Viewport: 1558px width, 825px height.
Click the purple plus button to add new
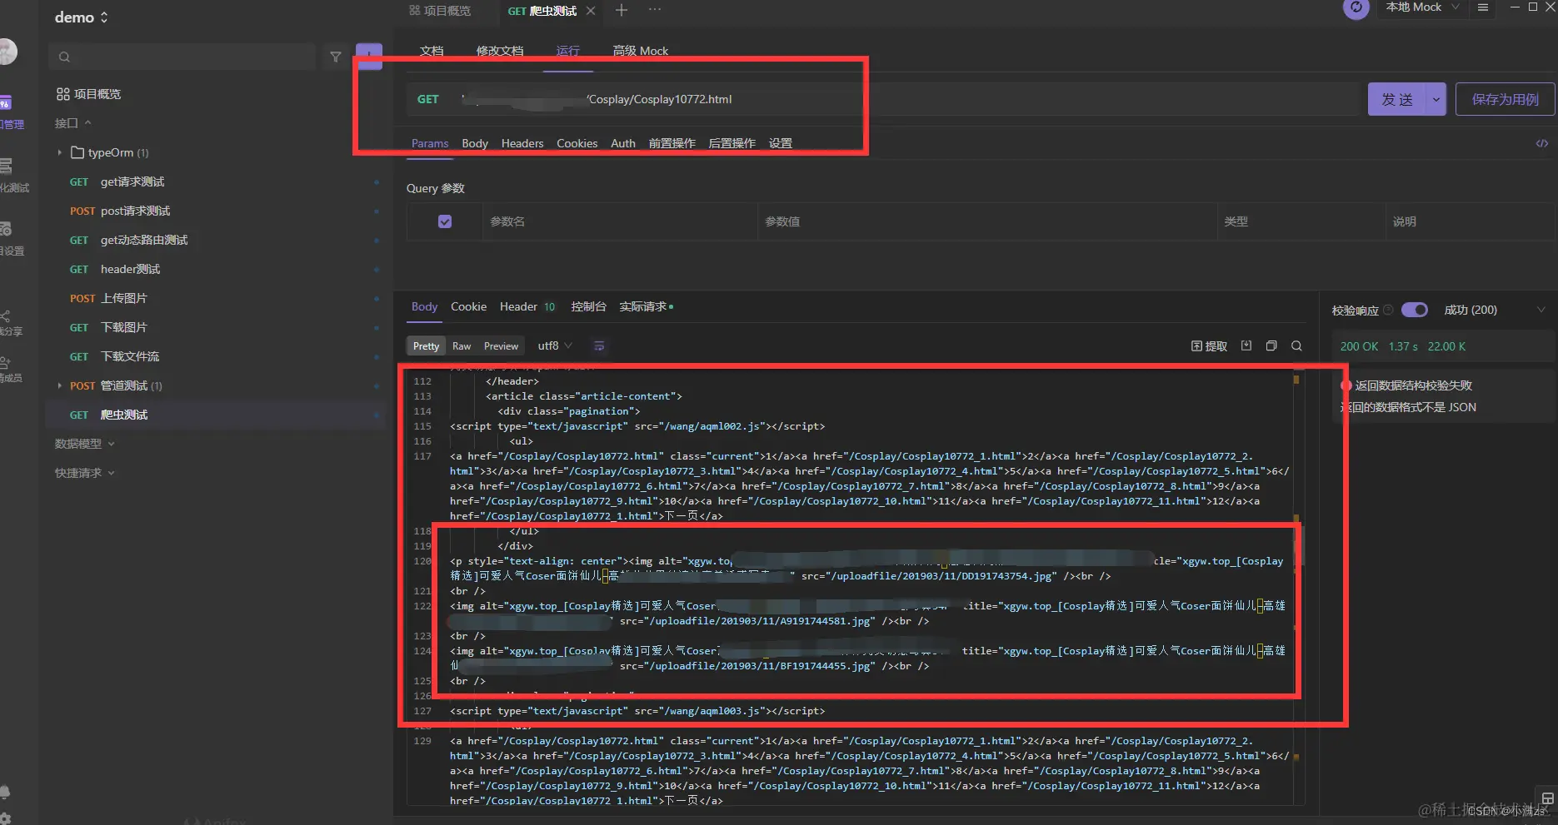(369, 56)
